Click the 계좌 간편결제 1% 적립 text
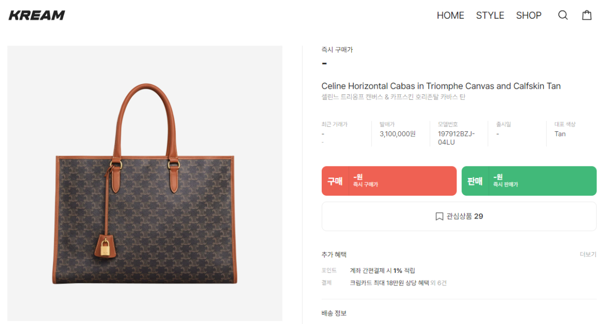This screenshot has width=608, height=324. tap(382, 271)
